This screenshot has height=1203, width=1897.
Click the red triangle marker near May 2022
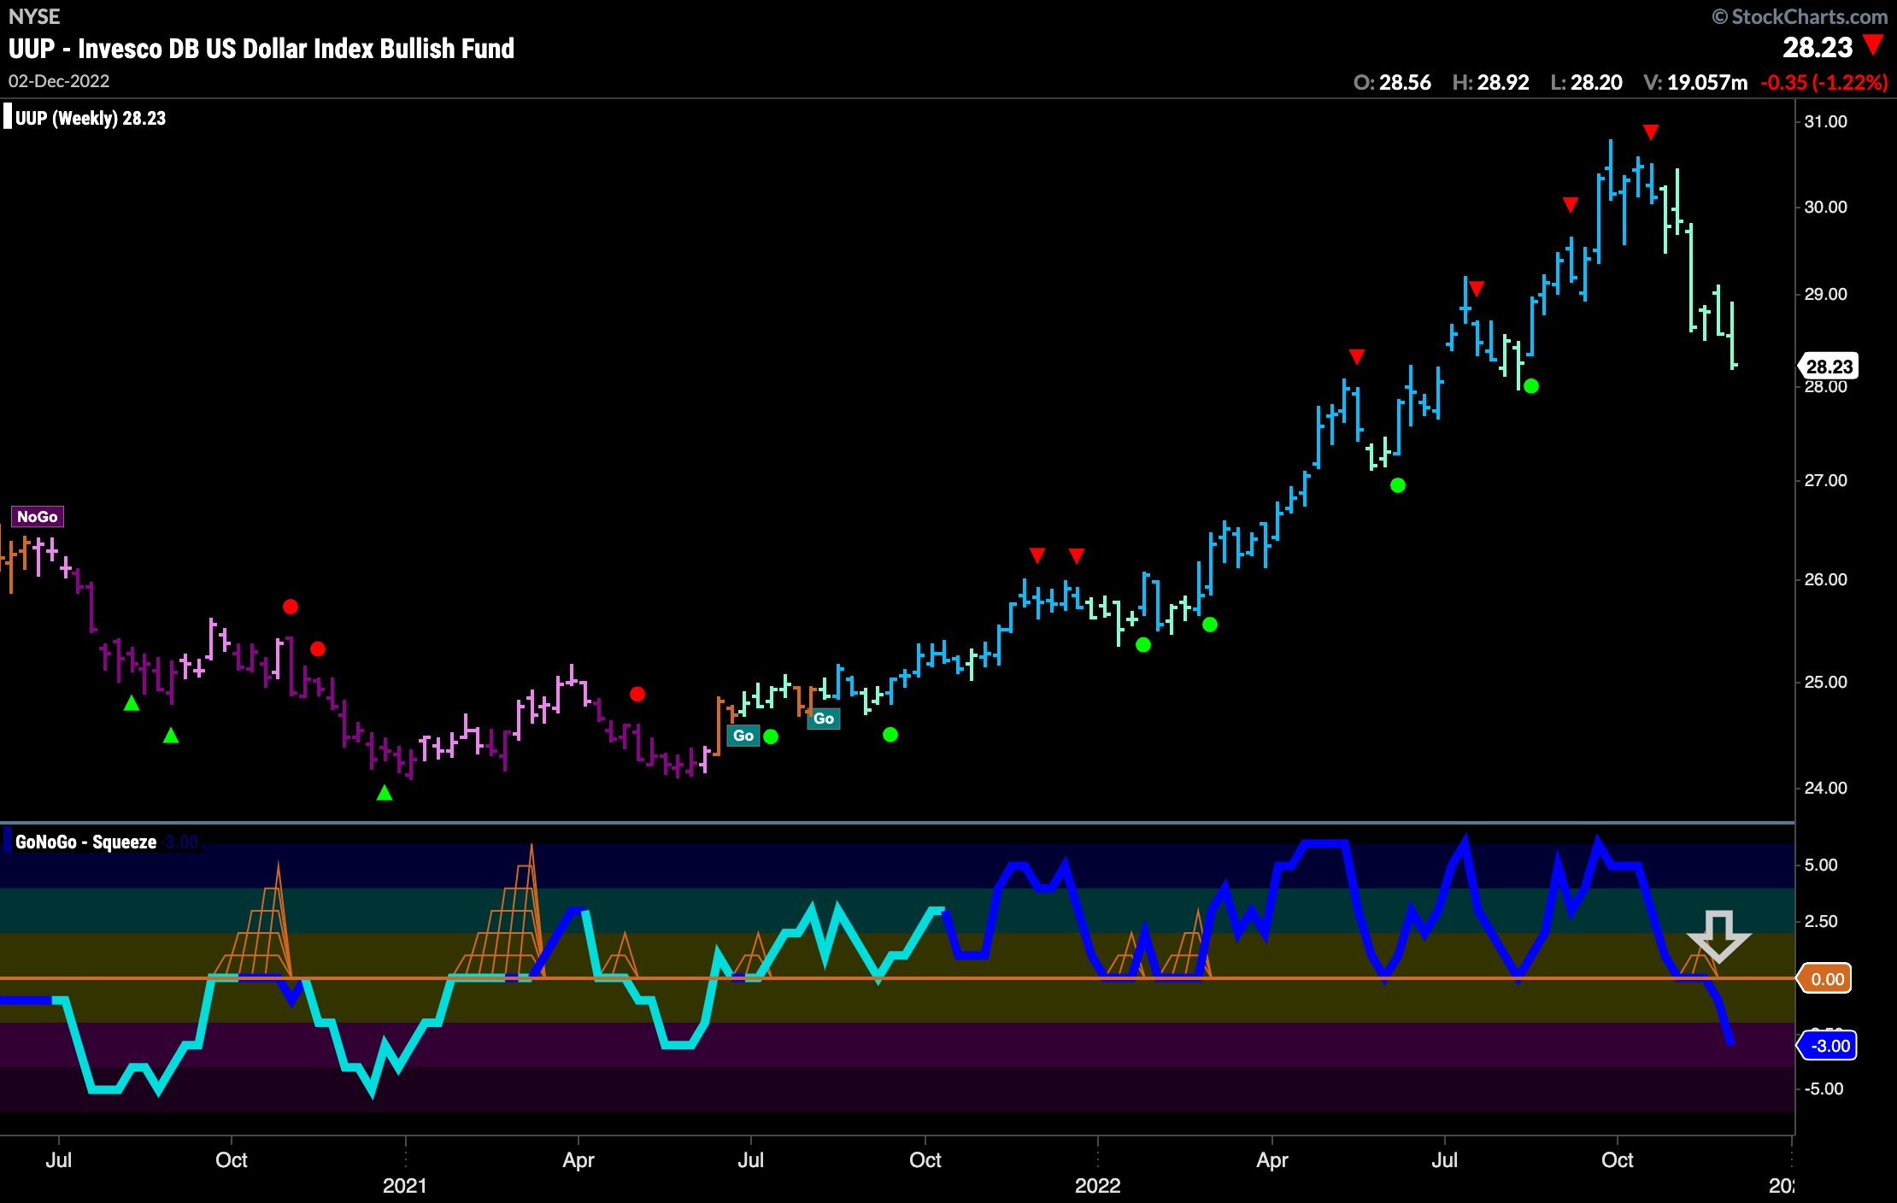coord(1357,356)
